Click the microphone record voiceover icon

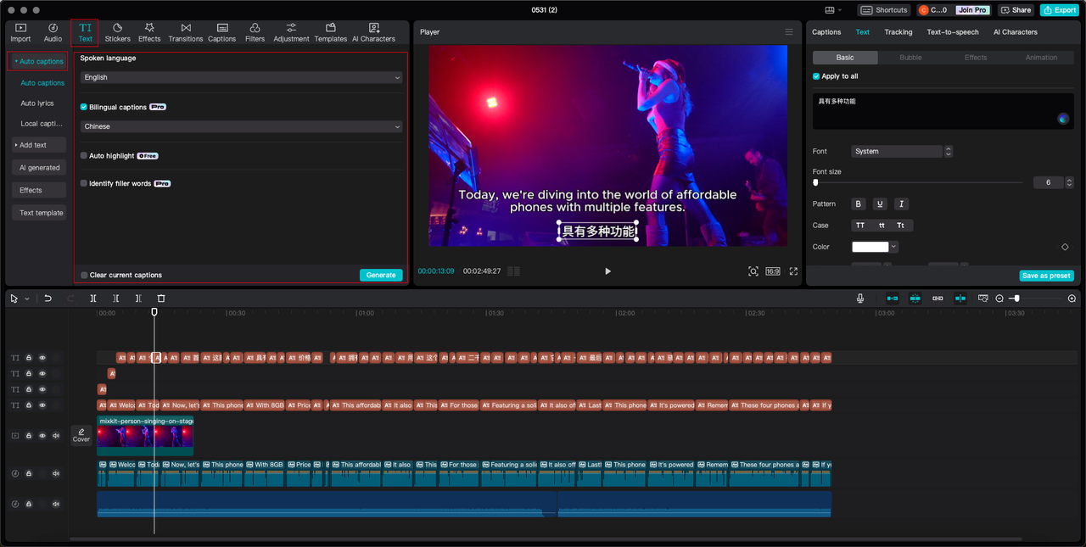point(860,299)
